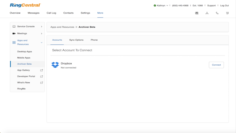Image resolution: width=236 pixels, height=133 pixels.
Task: Open the note icon in top toolbar
Action: click(227, 13)
